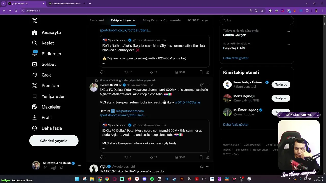
Task: Click the Profil person icon
Action: pos(35,117)
